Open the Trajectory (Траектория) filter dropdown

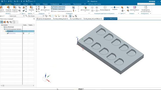[17, 16]
